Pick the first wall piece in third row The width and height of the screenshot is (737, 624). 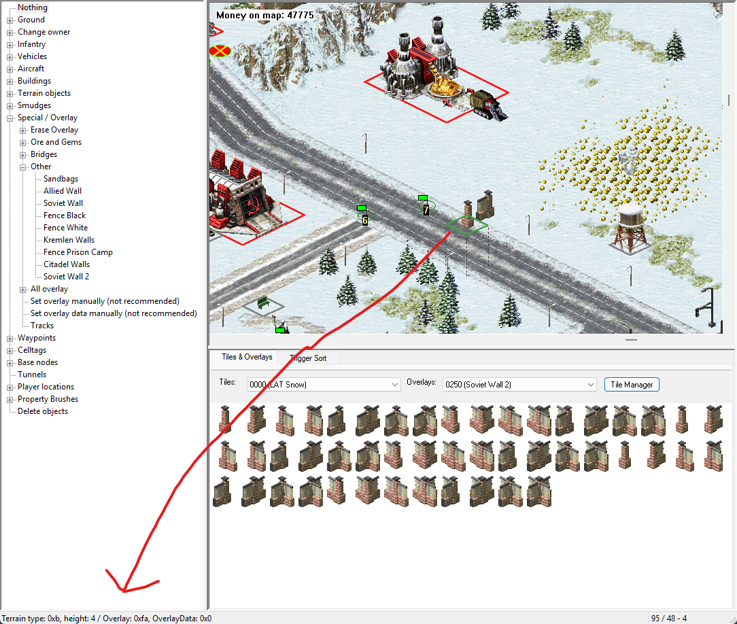tap(222, 491)
